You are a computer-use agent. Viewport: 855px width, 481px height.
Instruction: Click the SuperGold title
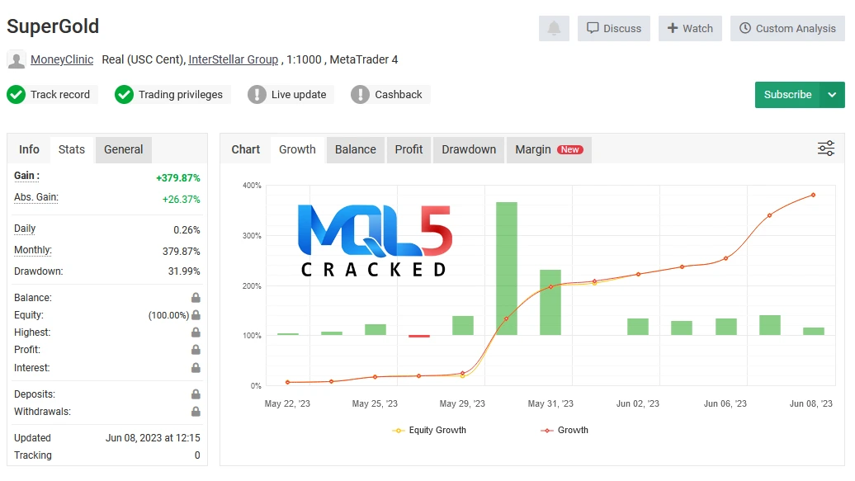point(53,26)
